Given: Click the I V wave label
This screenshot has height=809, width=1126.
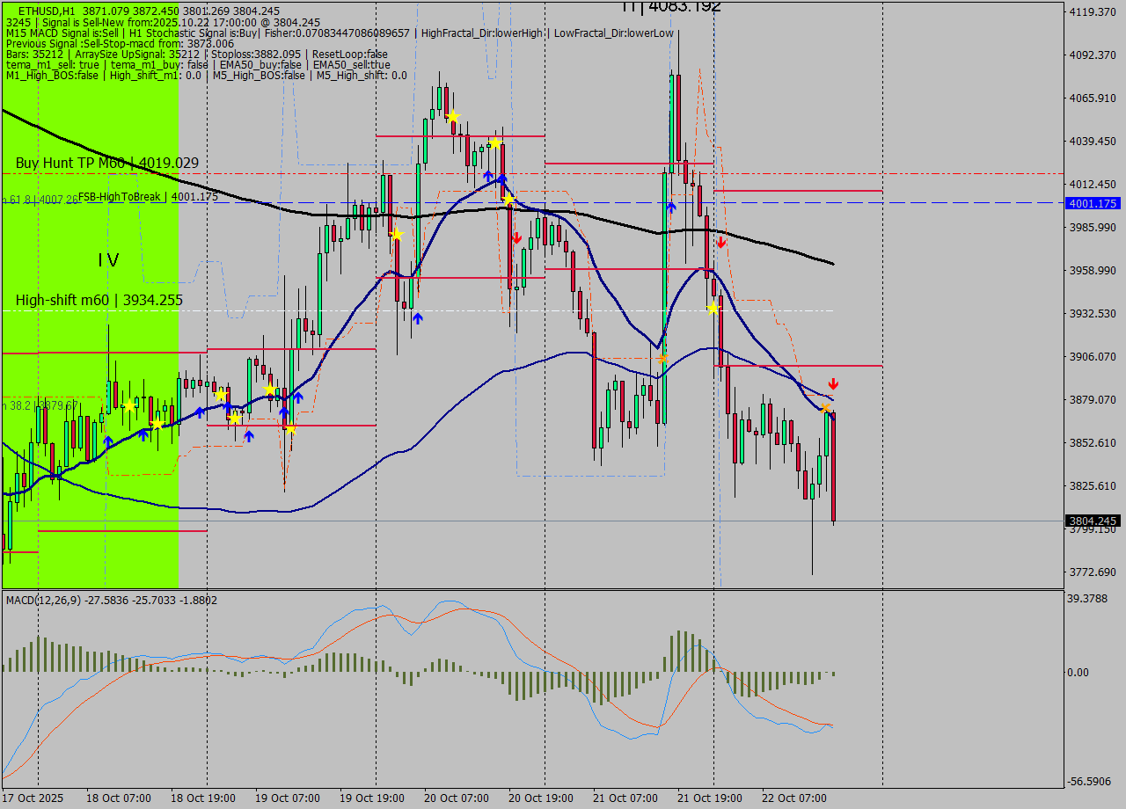Looking at the screenshot, I should pos(108,260).
